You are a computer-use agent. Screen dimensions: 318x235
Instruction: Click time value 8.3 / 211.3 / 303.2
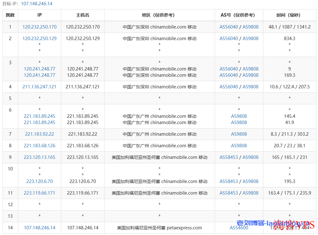coord(289,134)
